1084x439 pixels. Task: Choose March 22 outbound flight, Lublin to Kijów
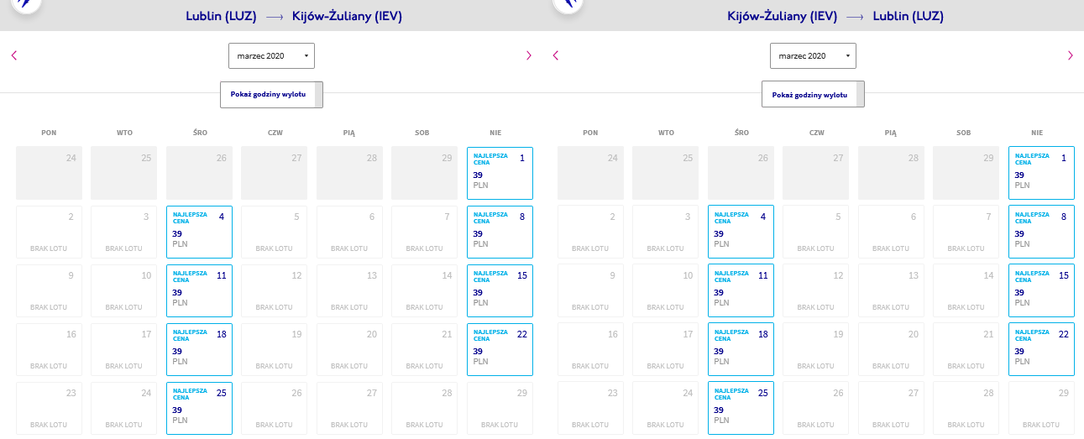tap(500, 349)
